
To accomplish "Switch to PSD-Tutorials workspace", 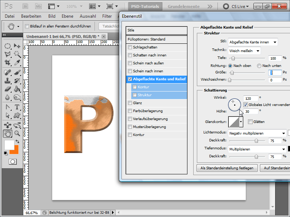I will coord(145,7).
